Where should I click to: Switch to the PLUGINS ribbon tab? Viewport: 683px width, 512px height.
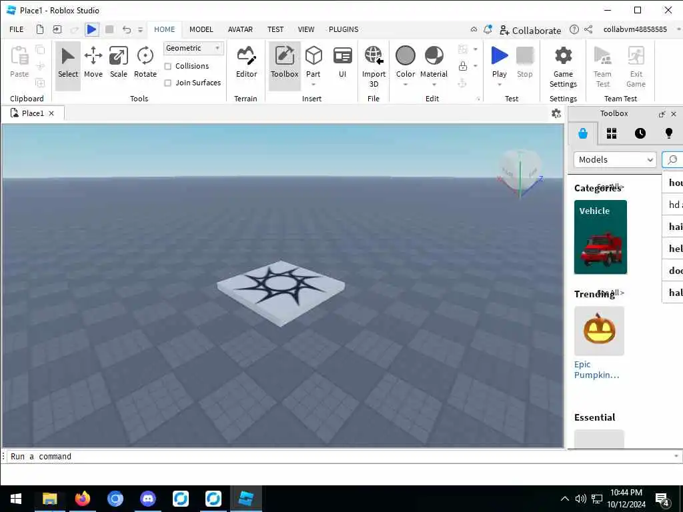click(344, 29)
